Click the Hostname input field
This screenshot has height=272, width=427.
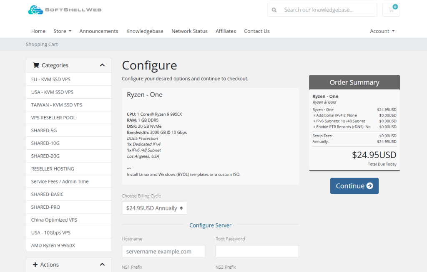pyautogui.click(x=163, y=252)
